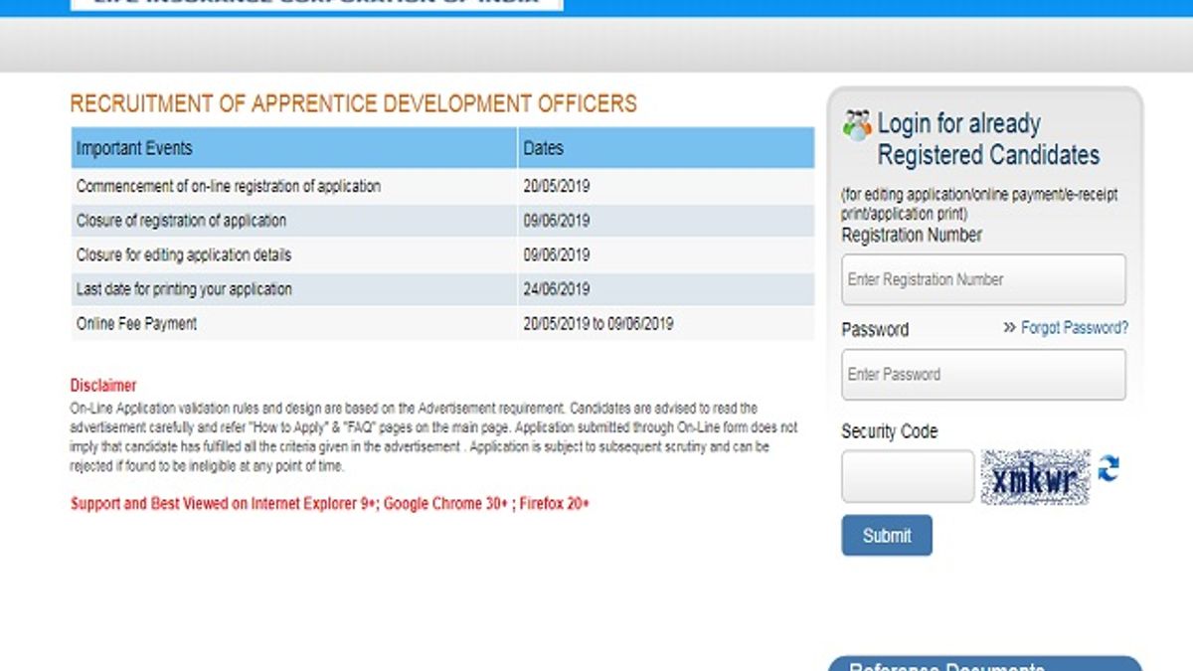This screenshot has width=1193, height=671.
Task: Click the Login for already Registered Candidates title
Action: (x=988, y=139)
